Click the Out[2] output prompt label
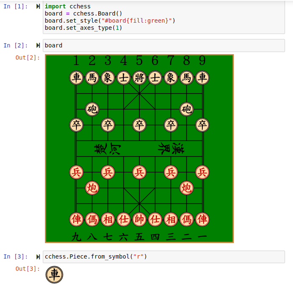This screenshot has width=293, height=285. (x=28, y=58)
